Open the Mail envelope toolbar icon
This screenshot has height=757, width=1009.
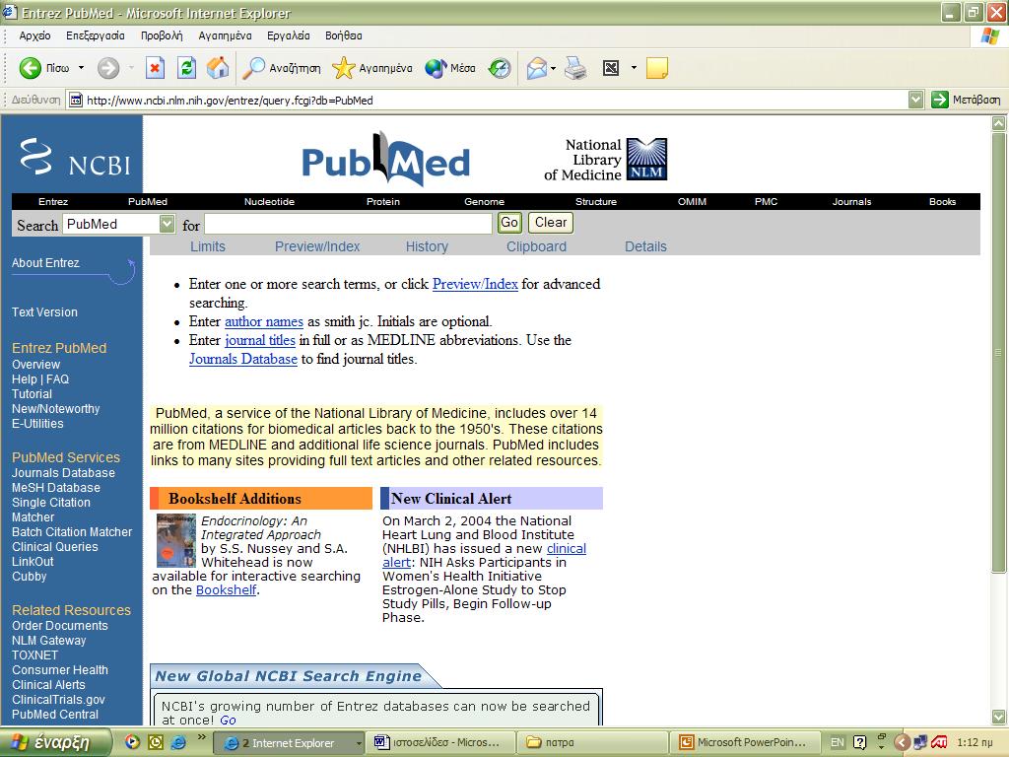[x=536, y=68]
